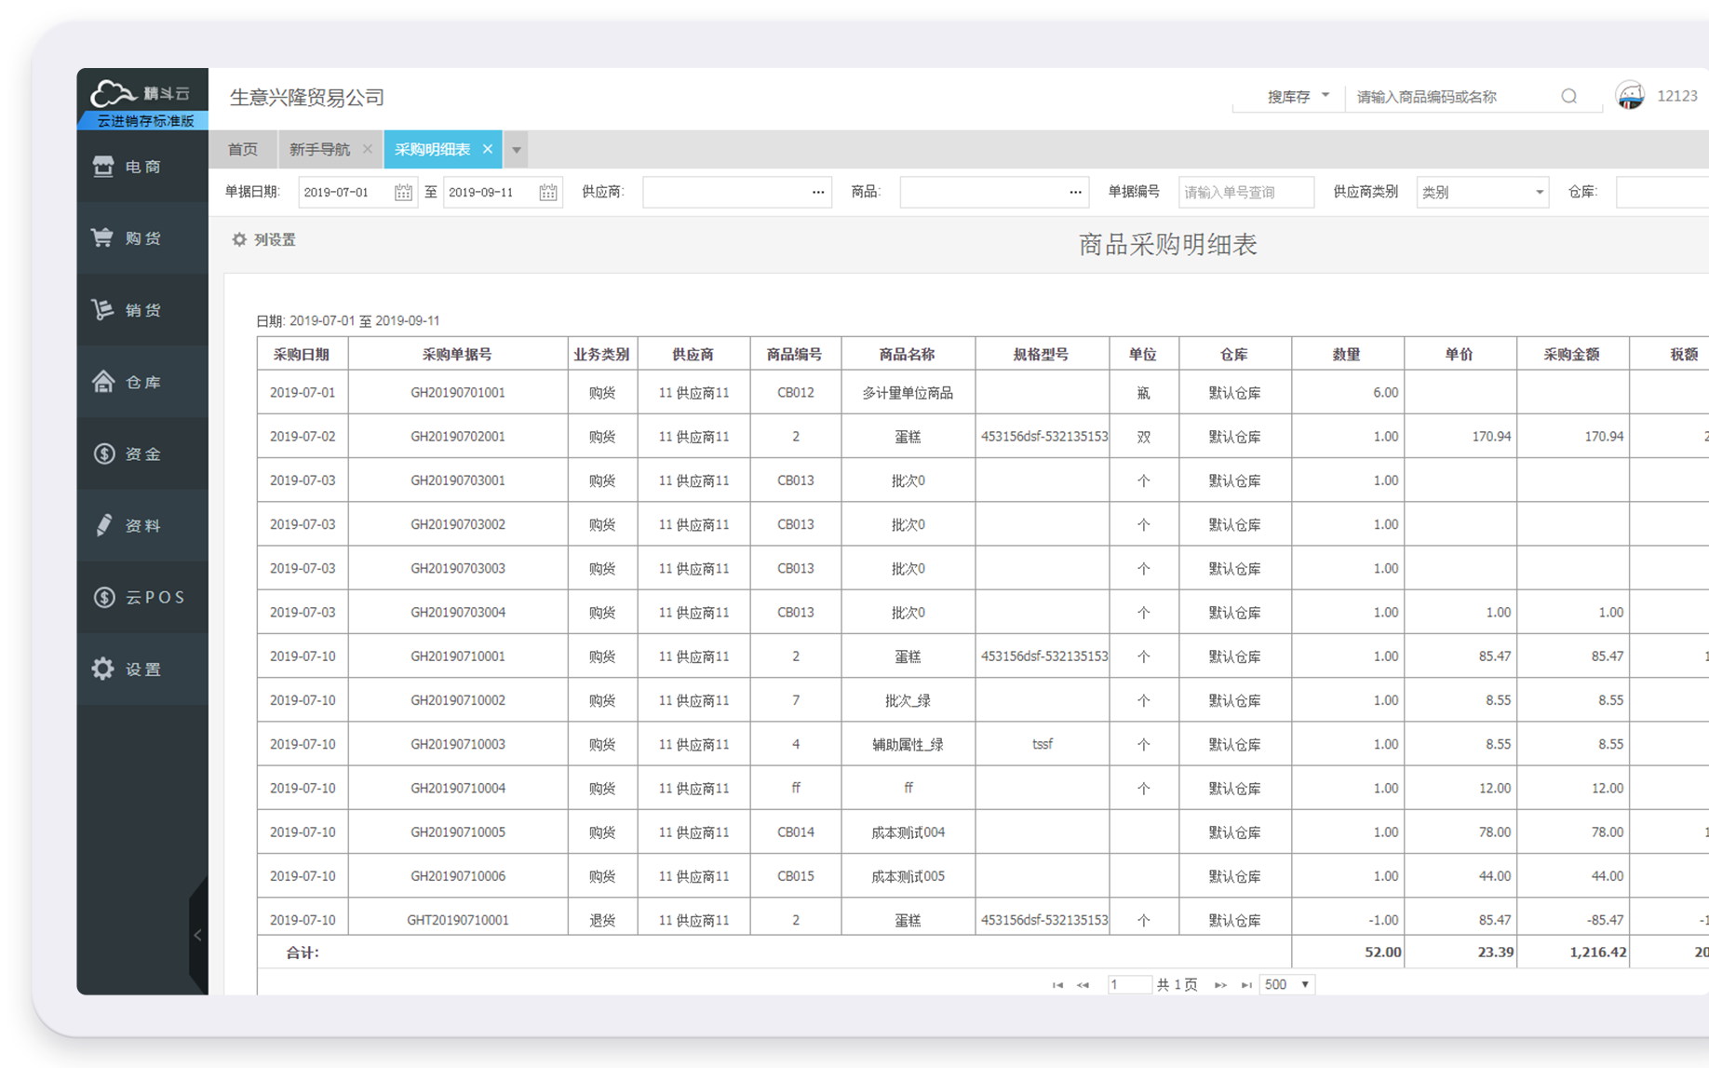
Task: Click purchase order GH20190710005
Action: (458, 831)
